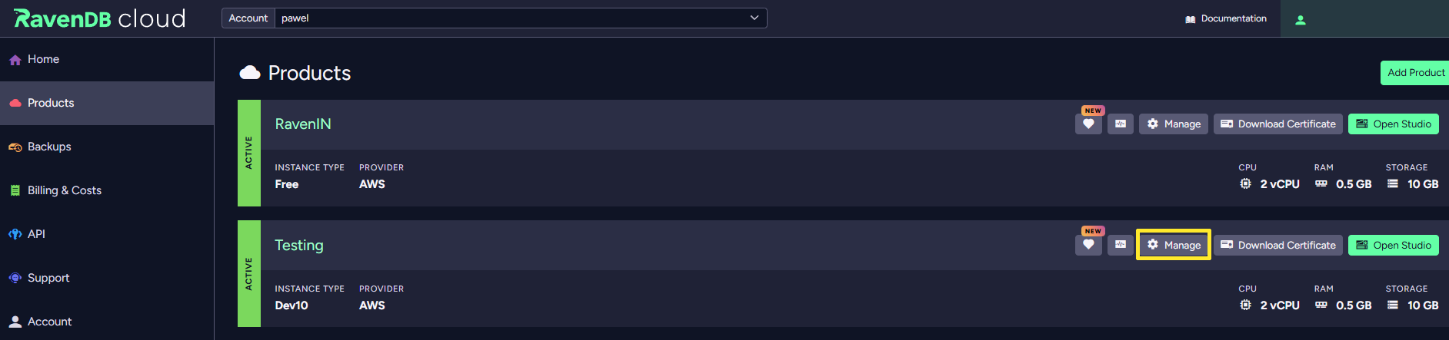Open the activity monitor icon for Testing
Viewport: 1449px width, 340px height.
pyautogui.click(x=1121, y=245)
